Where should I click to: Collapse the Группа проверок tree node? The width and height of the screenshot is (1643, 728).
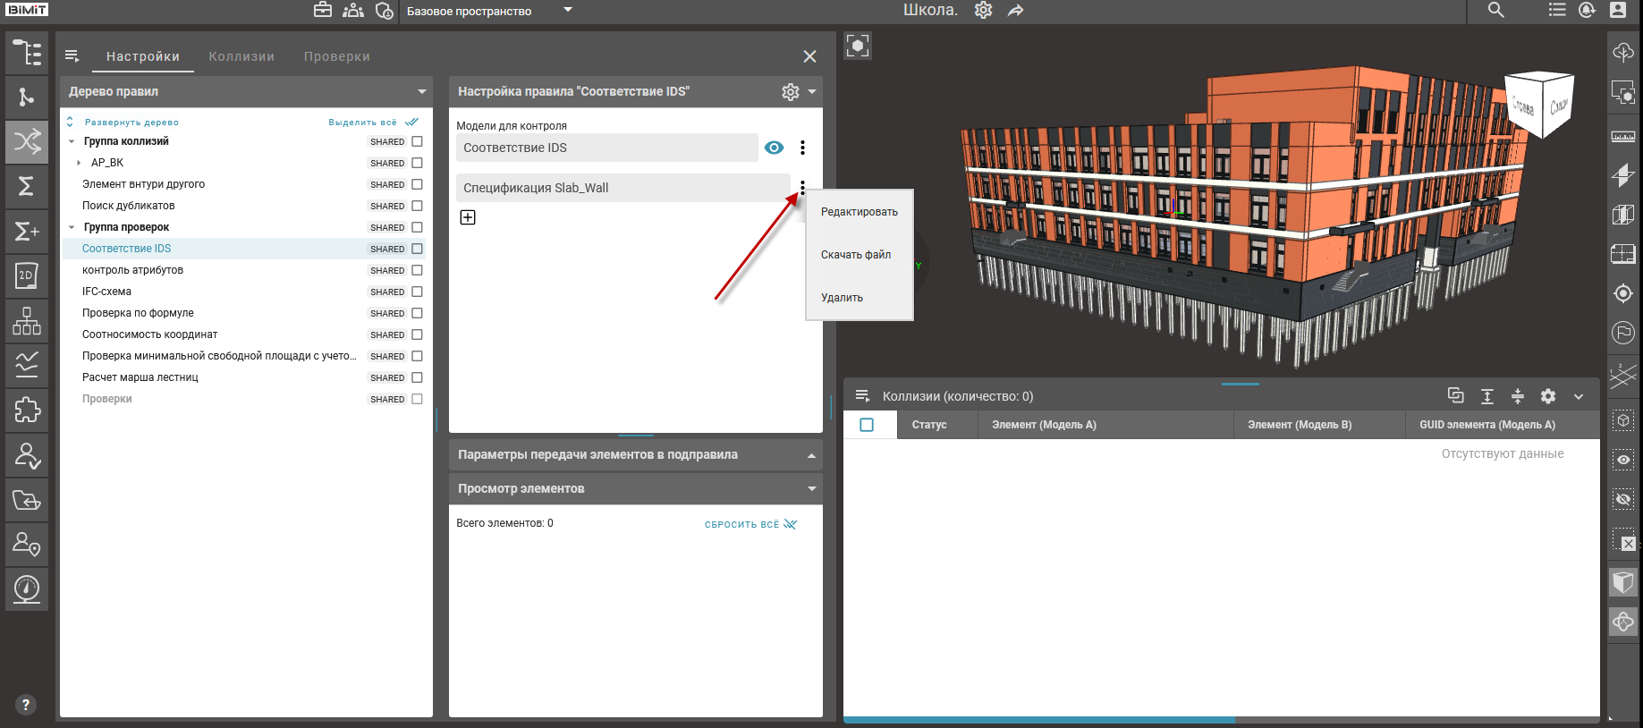pyautogui.click(x=72, y=227)
